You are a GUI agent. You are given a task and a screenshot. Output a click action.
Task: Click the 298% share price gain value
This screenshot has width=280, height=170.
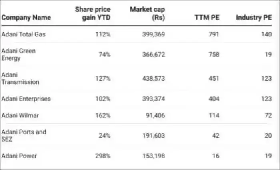[102, 156]
